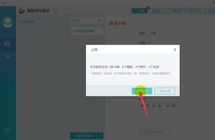Select the card 中国的首都是哪...
215x140 pixels.
pos(87,31)
